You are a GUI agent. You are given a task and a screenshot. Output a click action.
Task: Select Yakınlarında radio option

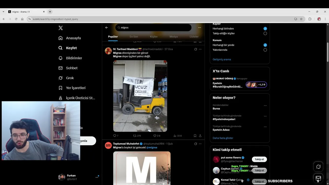coord(265,50)
